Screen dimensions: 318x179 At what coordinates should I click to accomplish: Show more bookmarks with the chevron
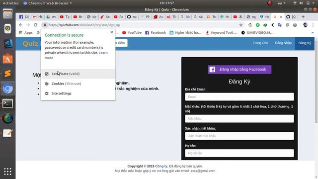pos(313,32)
